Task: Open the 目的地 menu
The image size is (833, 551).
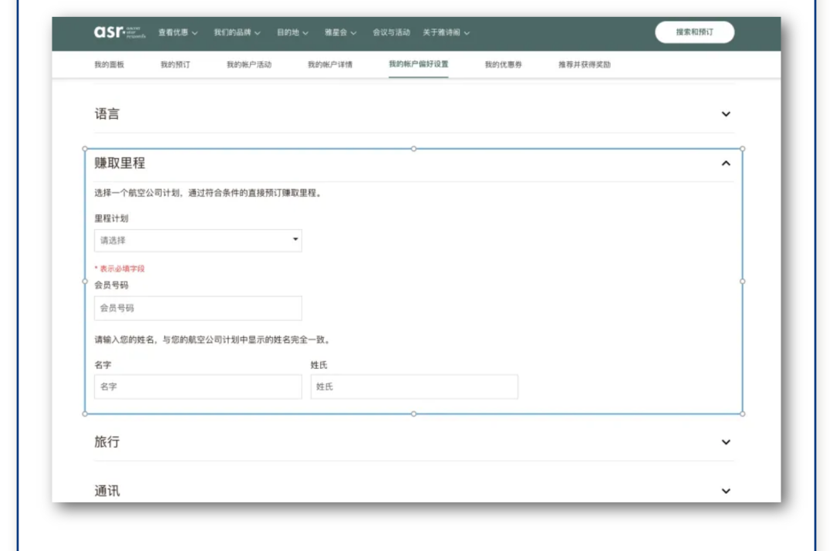Action: pos(292,32)
